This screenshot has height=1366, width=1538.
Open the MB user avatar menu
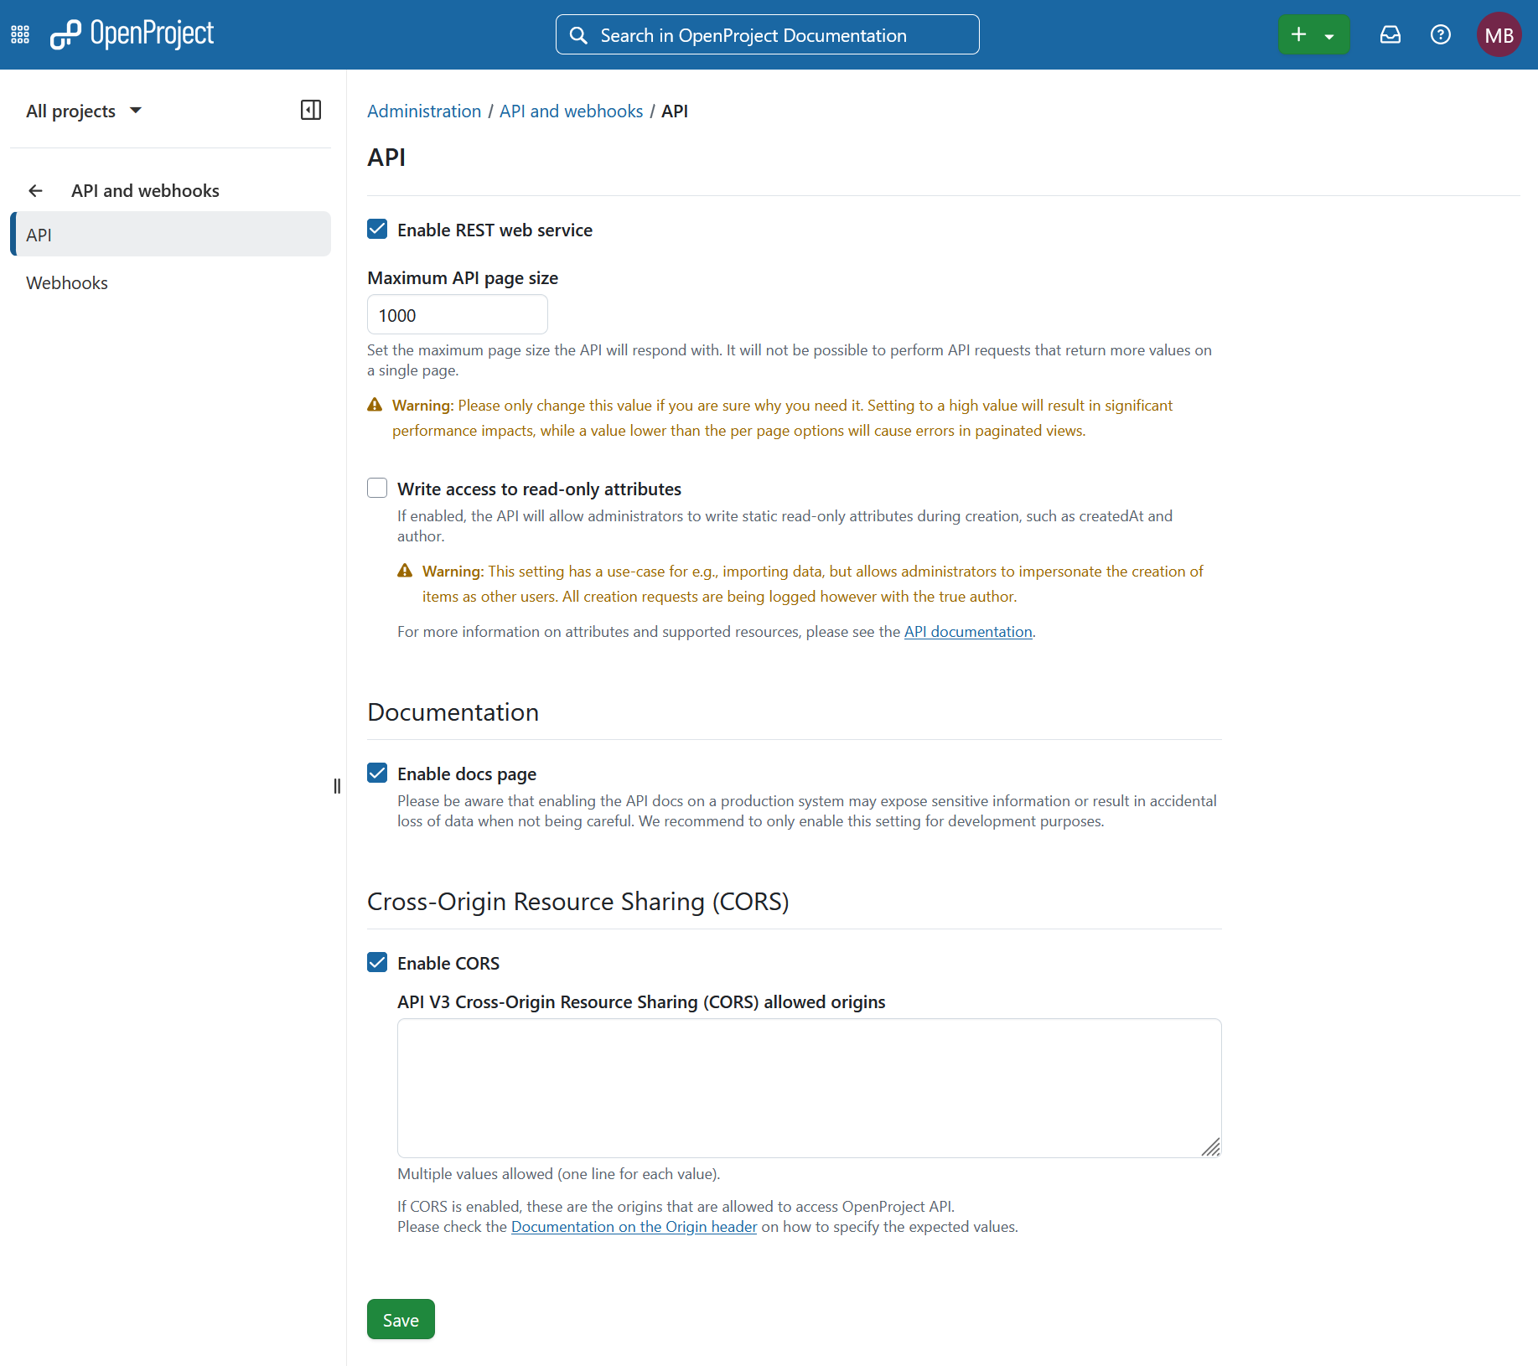pos(1499,34)
